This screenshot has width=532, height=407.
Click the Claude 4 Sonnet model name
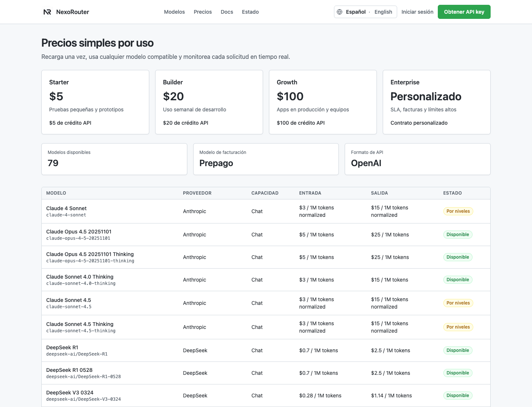coord(66,208)
